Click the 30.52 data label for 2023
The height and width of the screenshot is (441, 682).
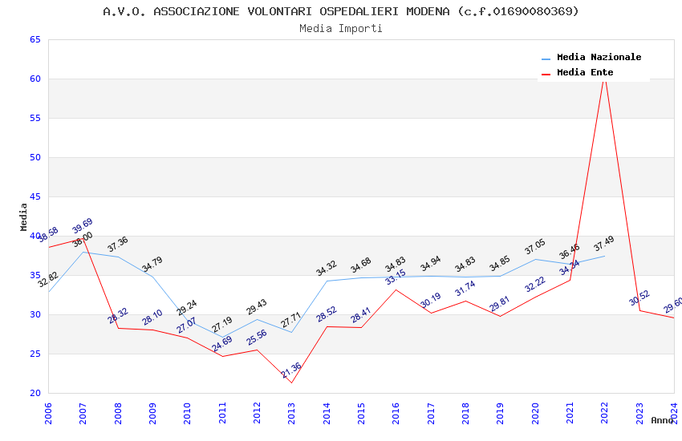(x=639, y=297)
